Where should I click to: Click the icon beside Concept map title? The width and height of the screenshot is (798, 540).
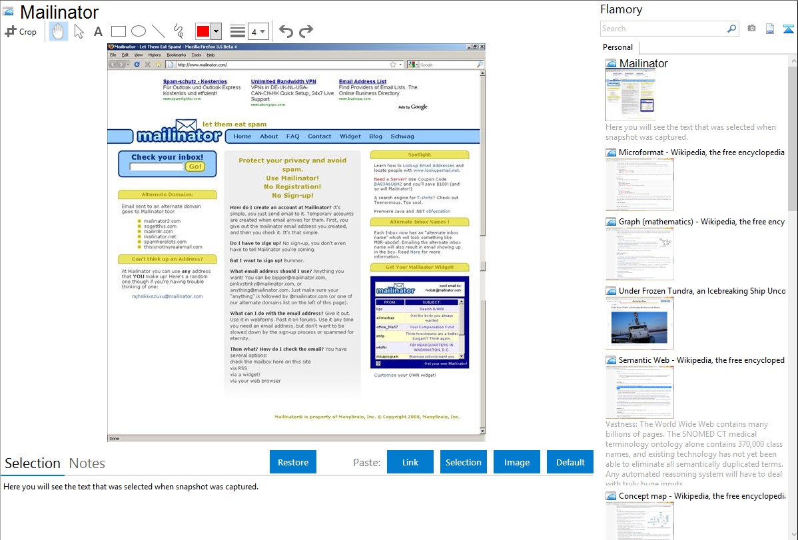(x=611, y=496)
